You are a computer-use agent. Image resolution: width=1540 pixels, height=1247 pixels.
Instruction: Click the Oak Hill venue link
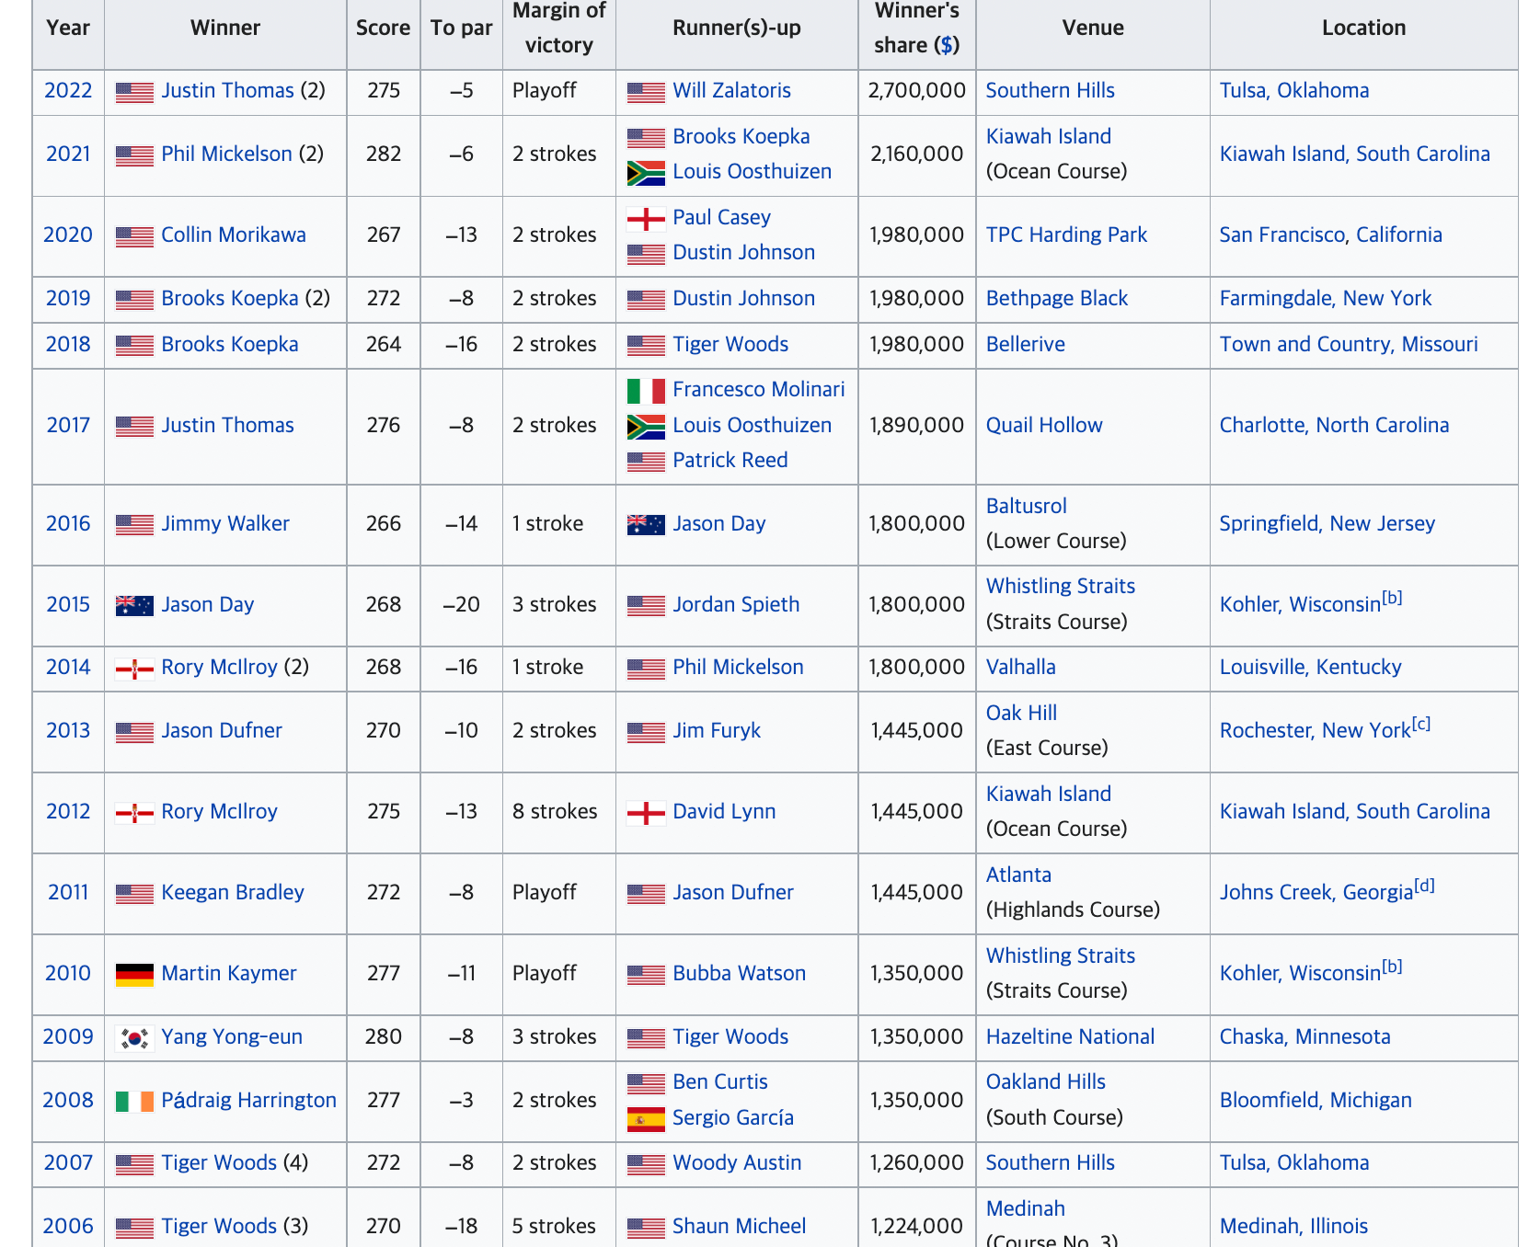click(x=1021, y=713)
